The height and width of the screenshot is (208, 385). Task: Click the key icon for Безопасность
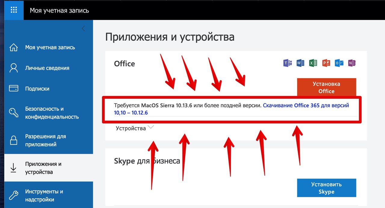point(14,113)
